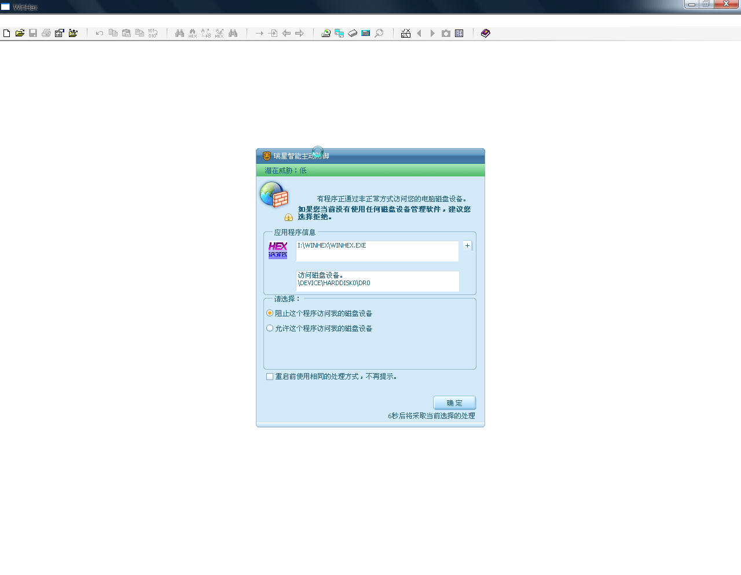
Task: Click the 应用程序信息 group label
Action: (295, 233)
